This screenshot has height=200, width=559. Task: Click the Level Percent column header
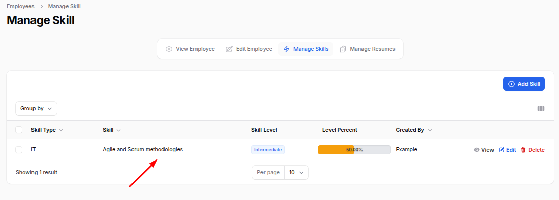[340, 130]
